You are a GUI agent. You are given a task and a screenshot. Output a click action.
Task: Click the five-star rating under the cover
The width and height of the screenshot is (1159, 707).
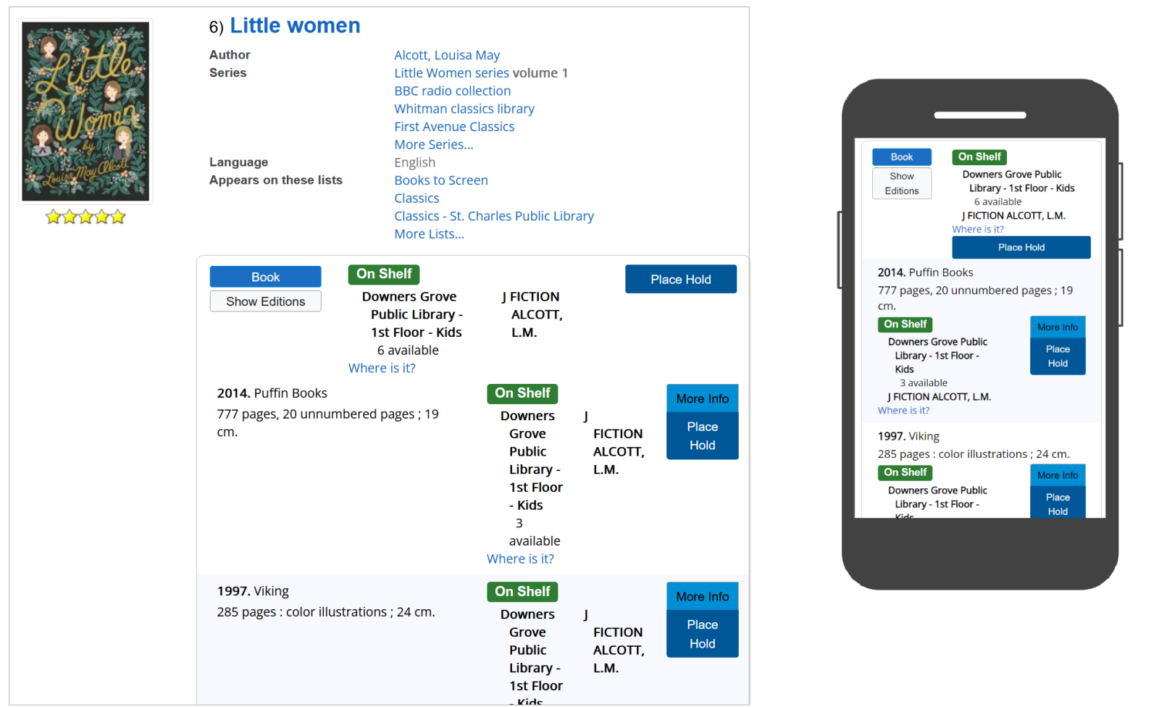(x=85, y=217)
